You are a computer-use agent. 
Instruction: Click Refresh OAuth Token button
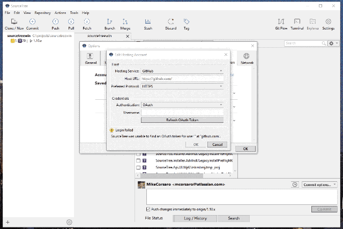182,120
